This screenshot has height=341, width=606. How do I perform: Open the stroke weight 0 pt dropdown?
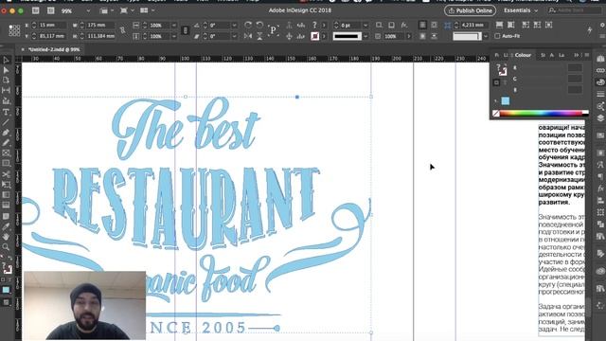point(365,26)
